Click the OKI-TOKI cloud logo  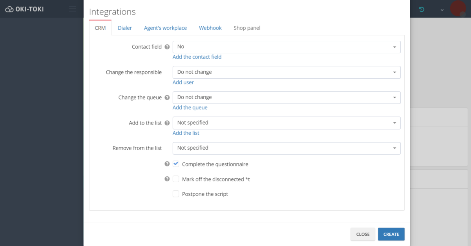(9, 9)
